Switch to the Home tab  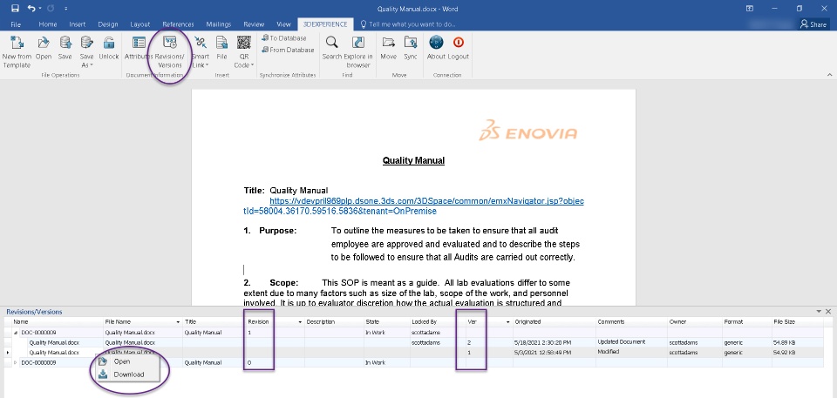tap(48, 24)
